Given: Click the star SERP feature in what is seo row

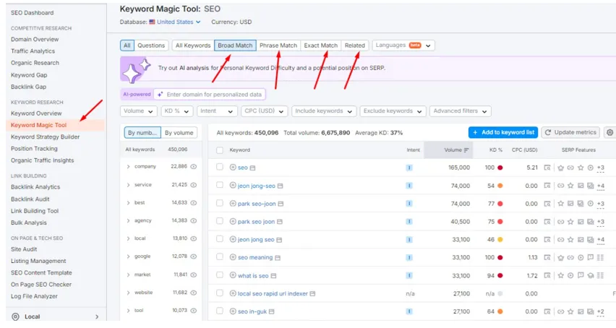Looking at the screenshot, I should coord(560,276).
